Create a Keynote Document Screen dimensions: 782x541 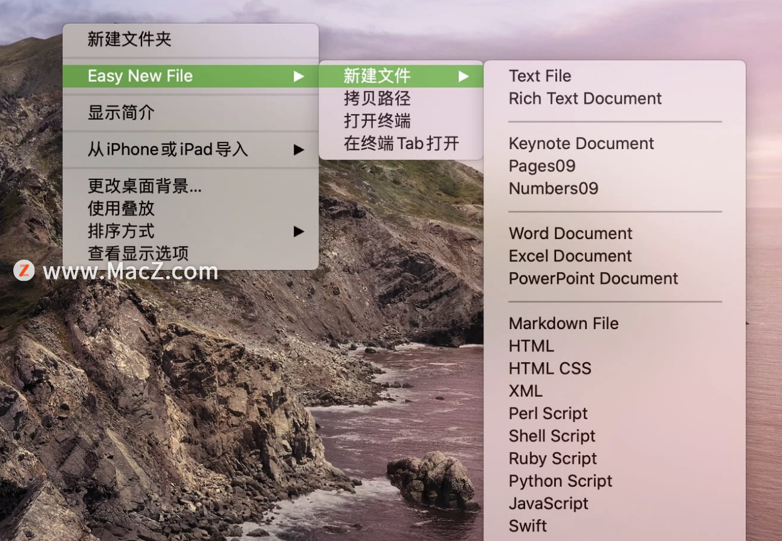pos(615,144)
